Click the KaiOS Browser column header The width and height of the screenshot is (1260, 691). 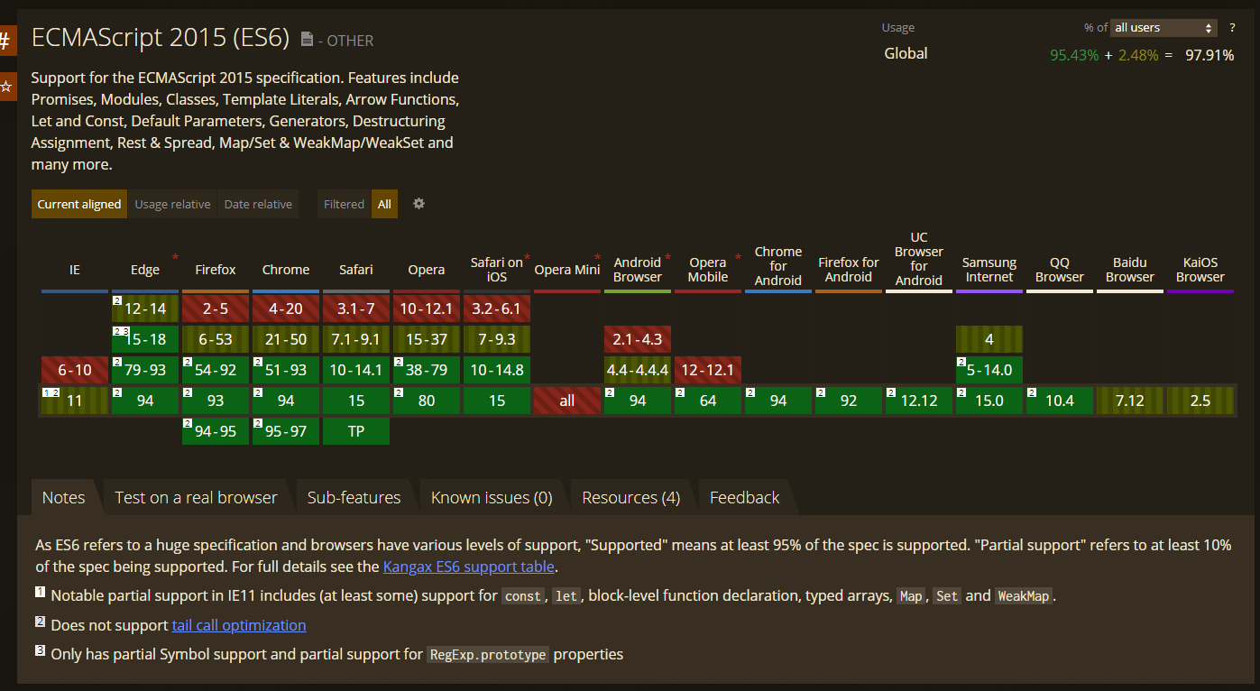pyautogui.click(x=1200, y=270)
